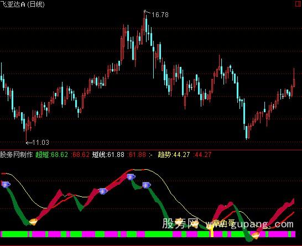Click the gold ingot marker at the first green trough
This screenshot has width=302, height=246.
(x=33, y=222)
